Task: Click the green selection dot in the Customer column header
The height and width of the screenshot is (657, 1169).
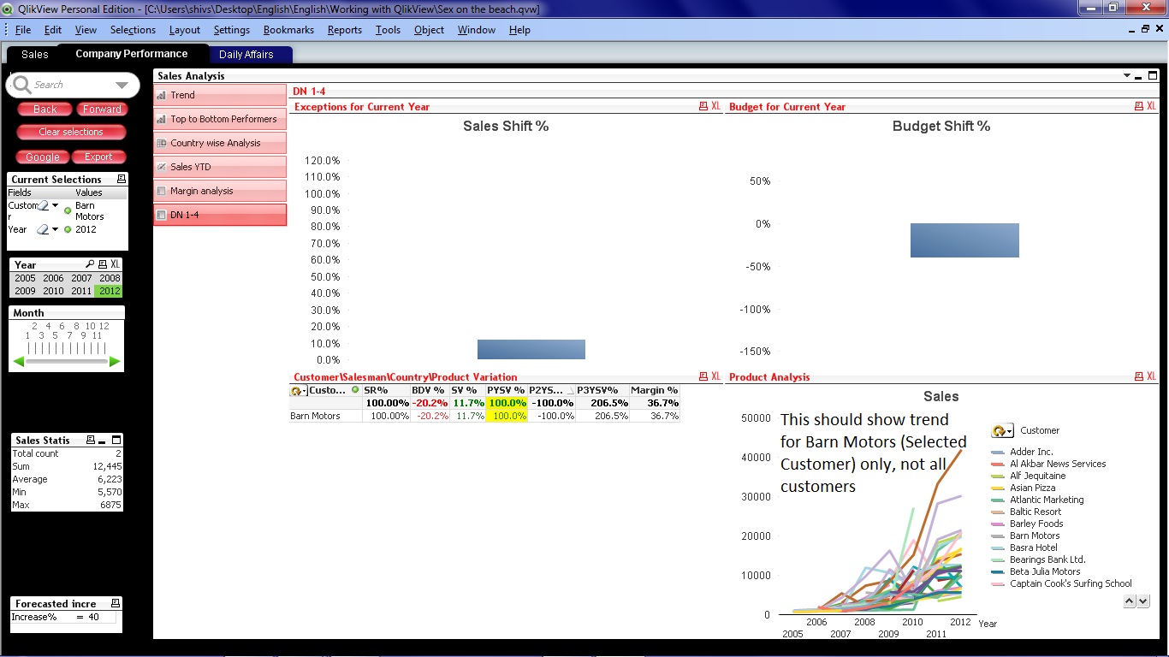Action: coord(355,390)
